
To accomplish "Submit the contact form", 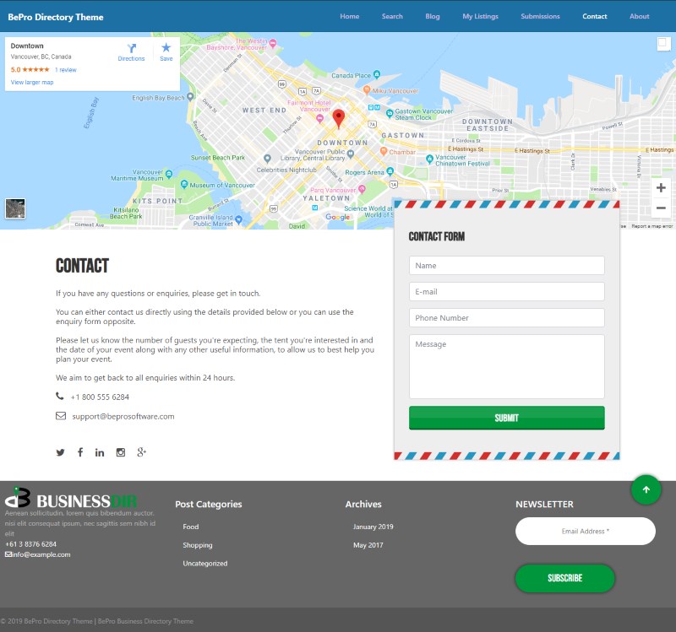I will point(506,418).
